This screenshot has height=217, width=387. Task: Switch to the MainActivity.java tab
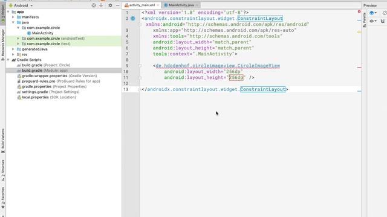181,5
